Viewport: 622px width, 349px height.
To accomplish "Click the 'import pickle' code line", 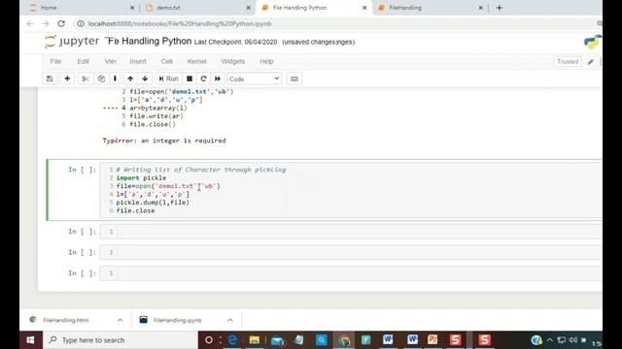I will coord(141,177).
